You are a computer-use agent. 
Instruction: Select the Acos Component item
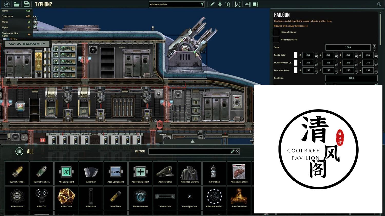click(116, 173)
